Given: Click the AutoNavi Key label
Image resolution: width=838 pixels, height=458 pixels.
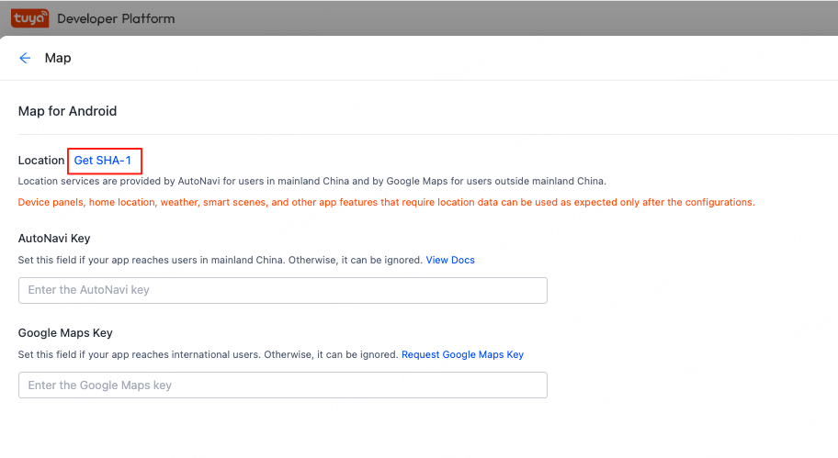Looking at the screenshot, I should (x=54, y=238).
